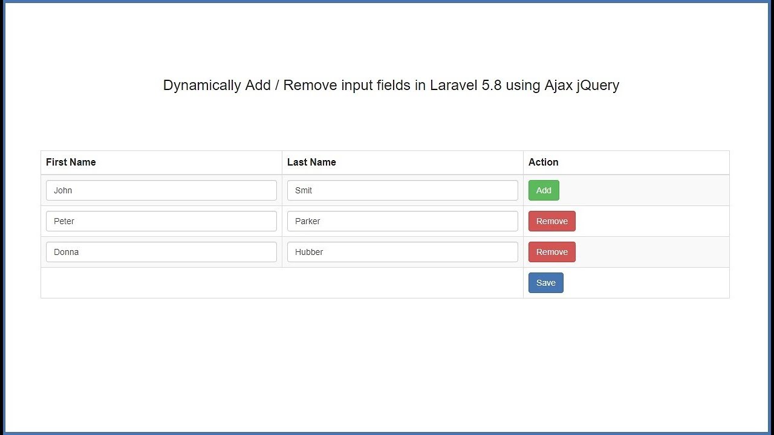Click the First Name column header
The width and height of the screenshot is (774, 435).
(71, 162)
